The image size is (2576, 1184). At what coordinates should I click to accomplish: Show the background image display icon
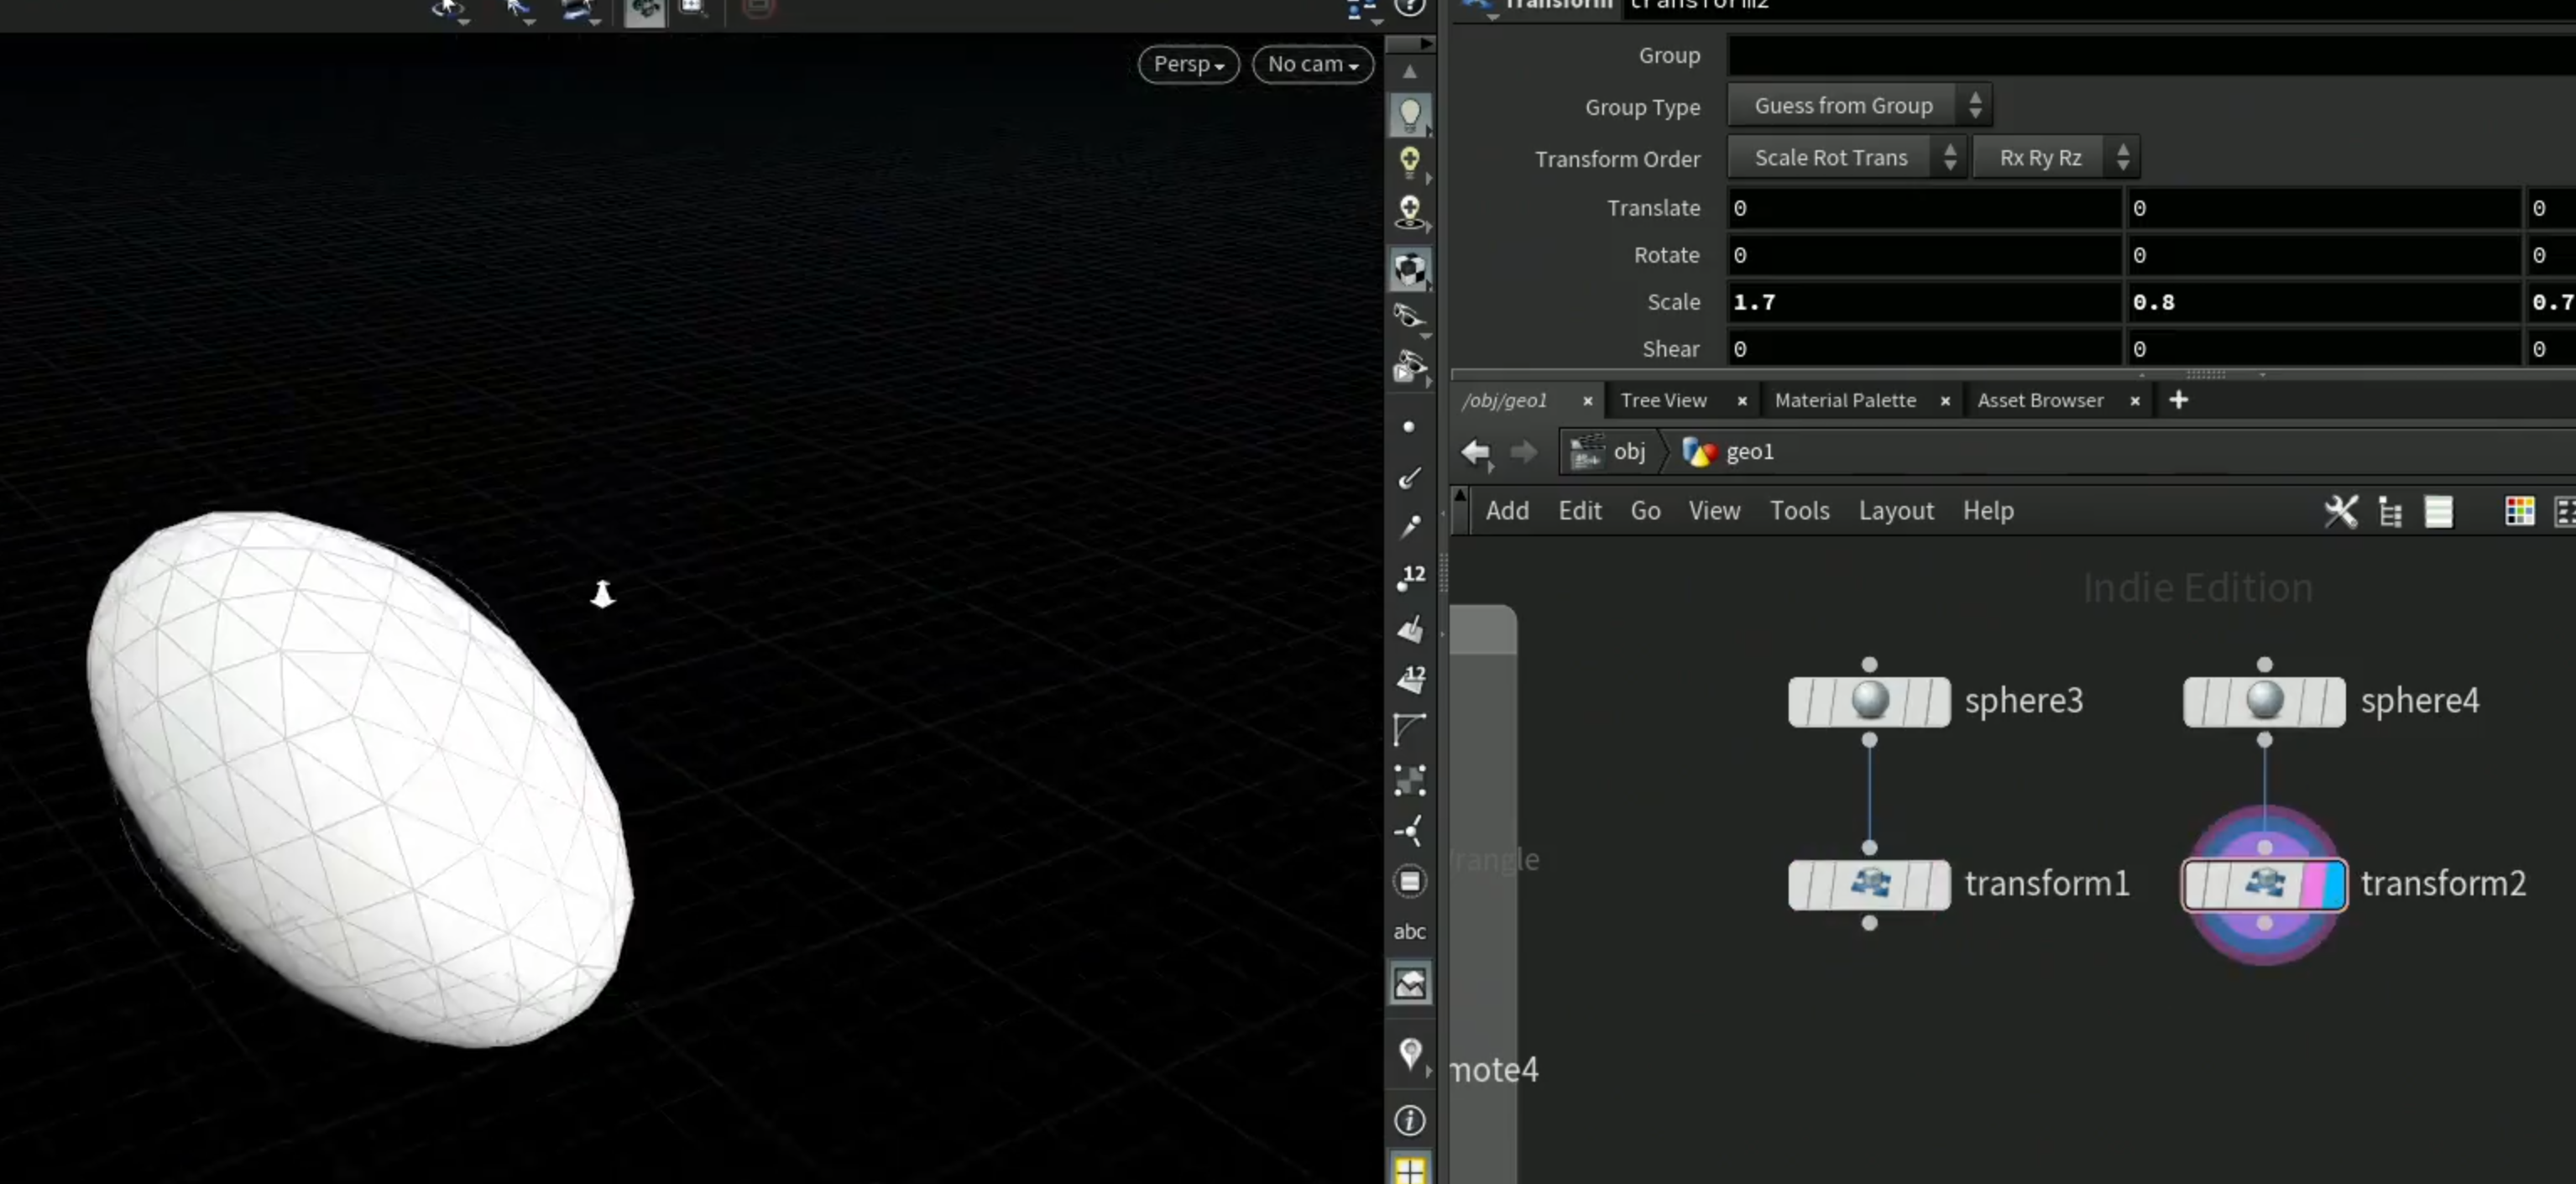1409,984
